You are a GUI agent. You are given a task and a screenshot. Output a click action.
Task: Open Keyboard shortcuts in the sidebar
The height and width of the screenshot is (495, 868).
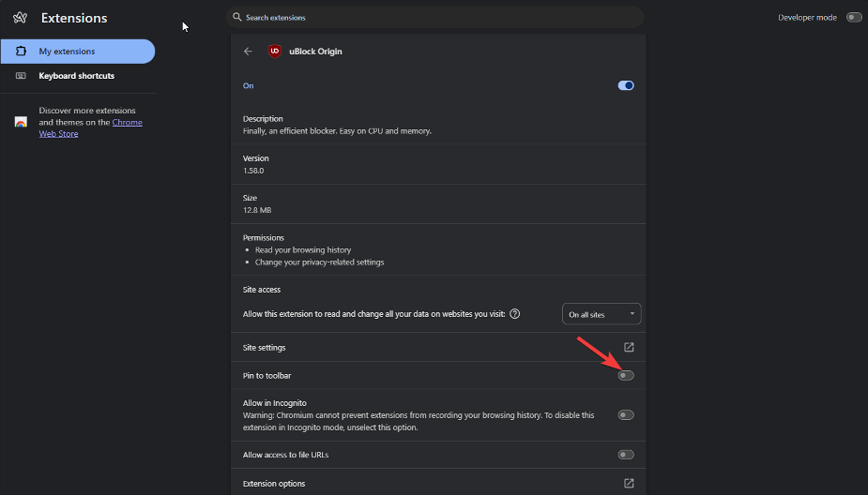pos(78,76)
